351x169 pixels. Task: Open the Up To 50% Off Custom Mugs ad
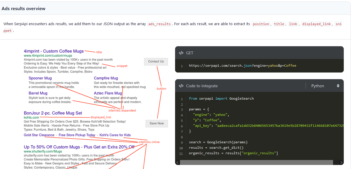pyautogui.click(x=79, y=147)
